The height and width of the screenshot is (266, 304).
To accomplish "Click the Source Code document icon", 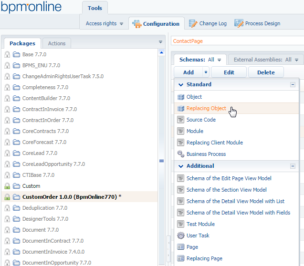I will coord(181,120).
